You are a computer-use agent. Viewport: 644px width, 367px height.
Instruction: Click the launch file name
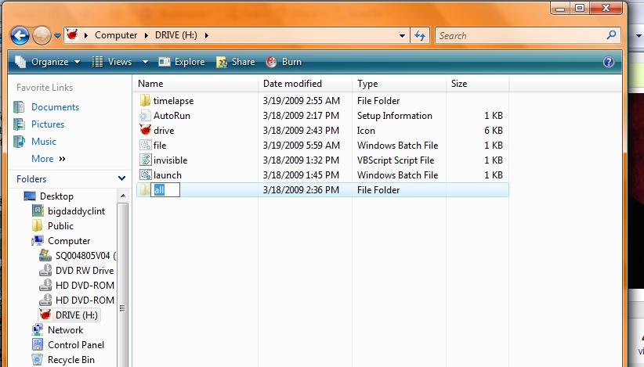[167, 175]
